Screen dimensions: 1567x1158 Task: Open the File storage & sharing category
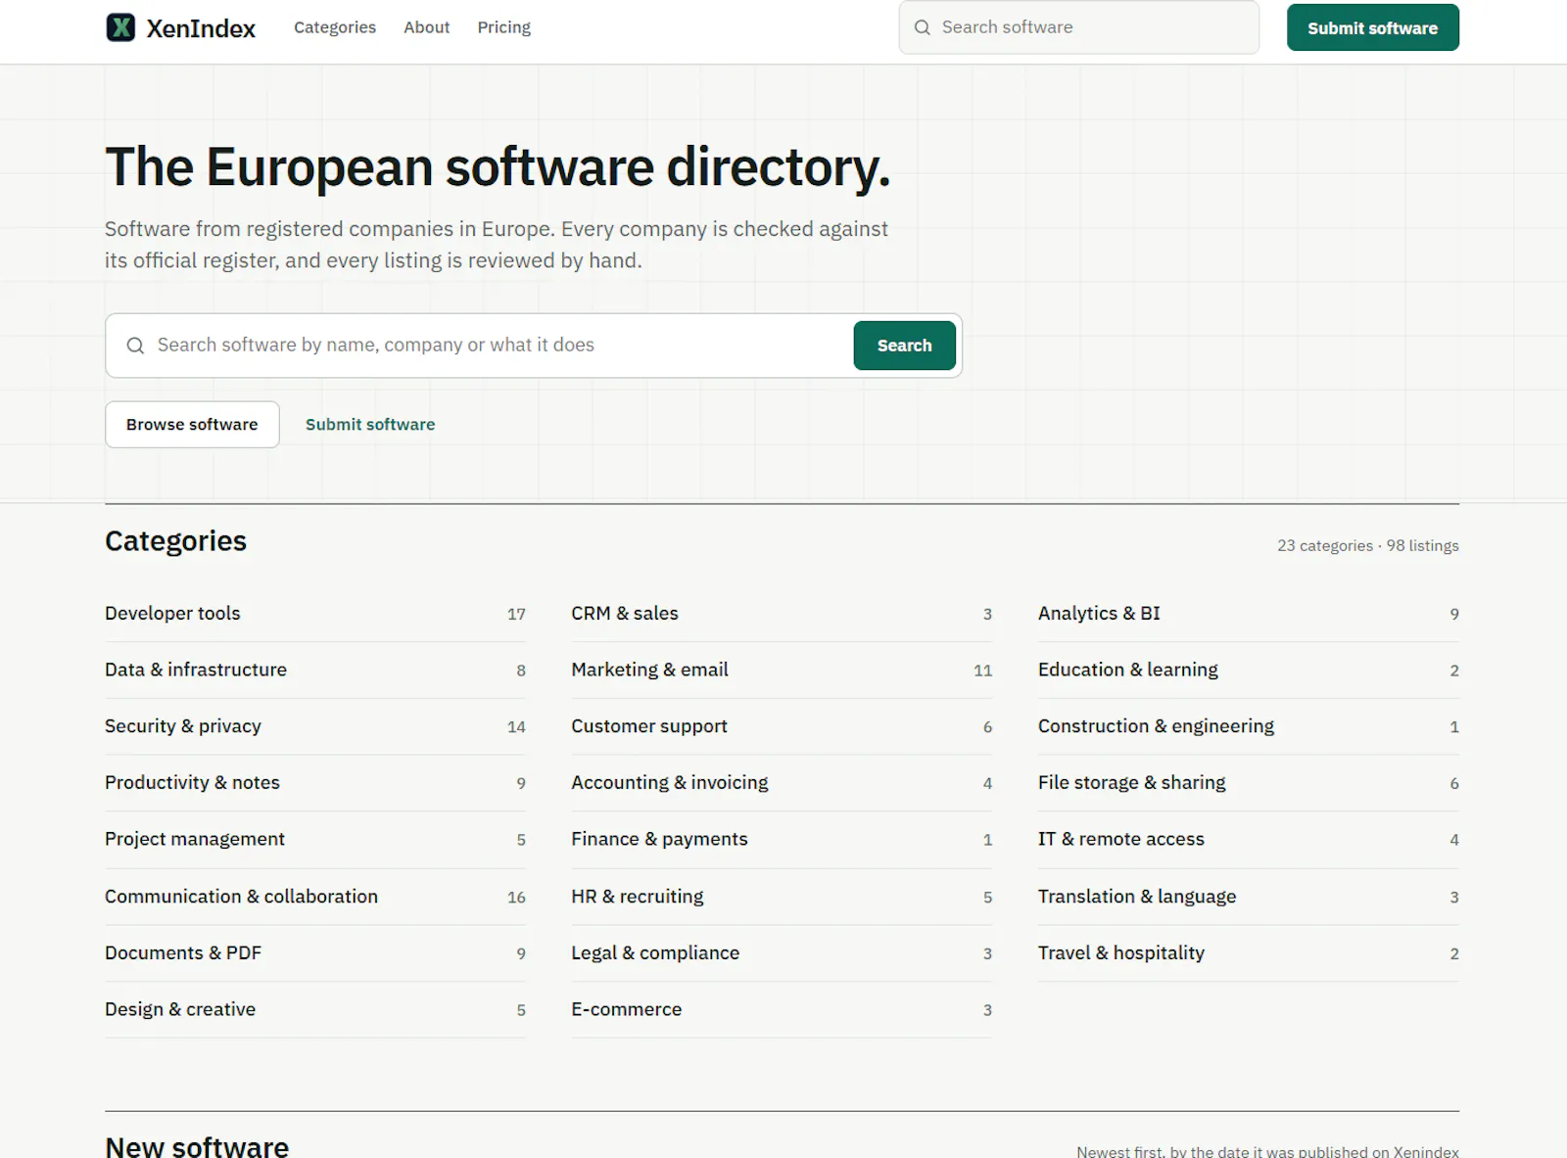tap(1249, 783)
